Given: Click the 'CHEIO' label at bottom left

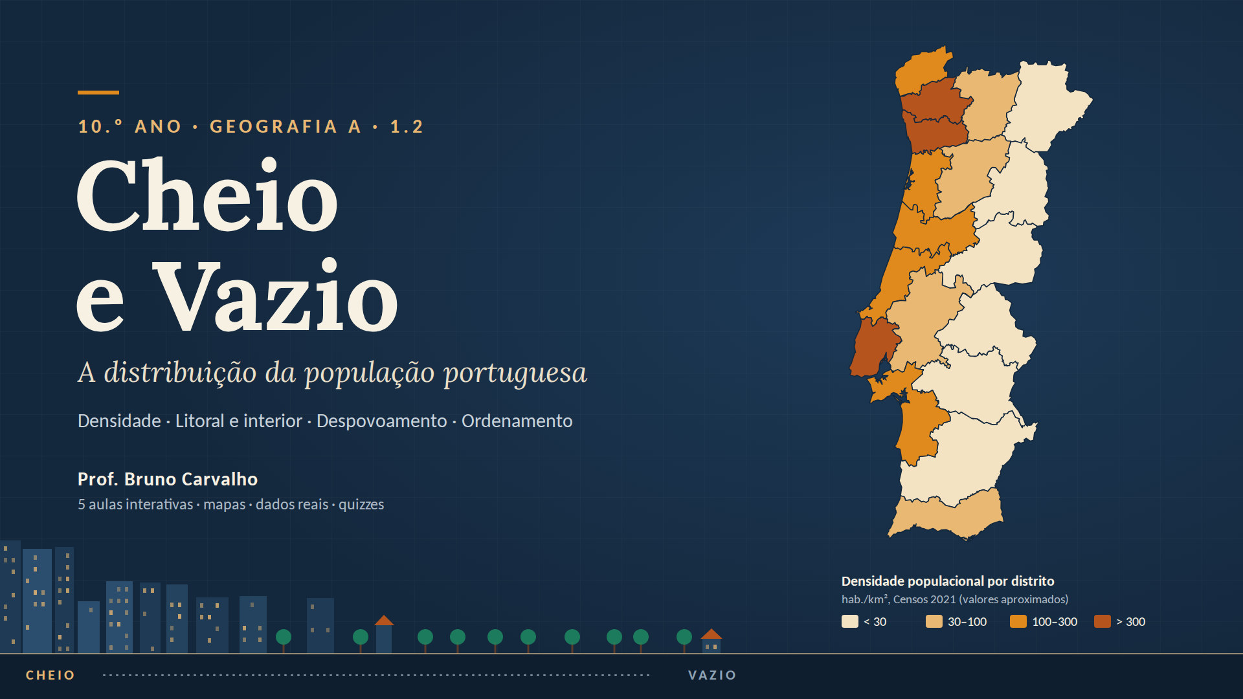Looking at the screenshot, I should click(x=50, y=675).
